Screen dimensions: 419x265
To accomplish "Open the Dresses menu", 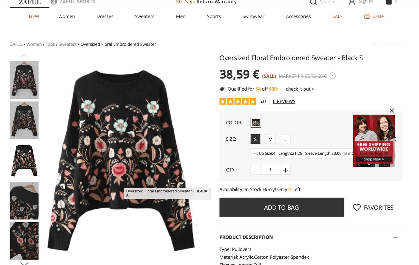I will click(105, 16).
